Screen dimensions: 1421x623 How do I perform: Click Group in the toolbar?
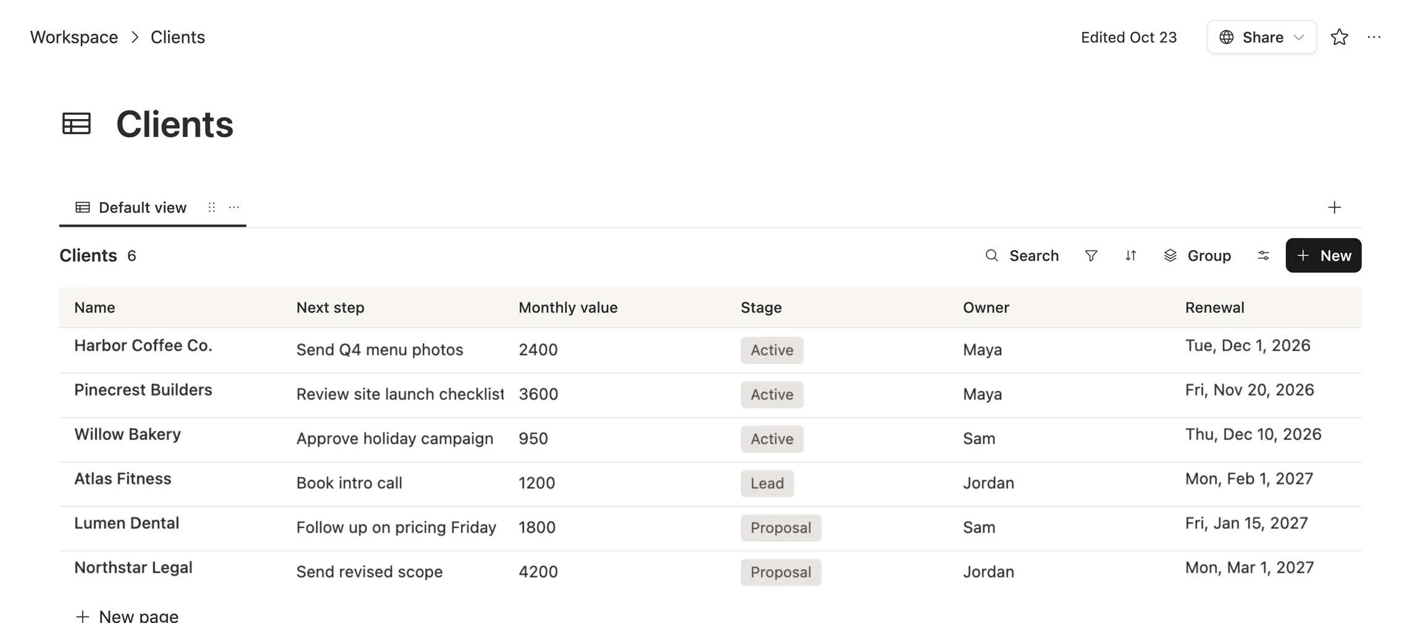(1197, 255)
